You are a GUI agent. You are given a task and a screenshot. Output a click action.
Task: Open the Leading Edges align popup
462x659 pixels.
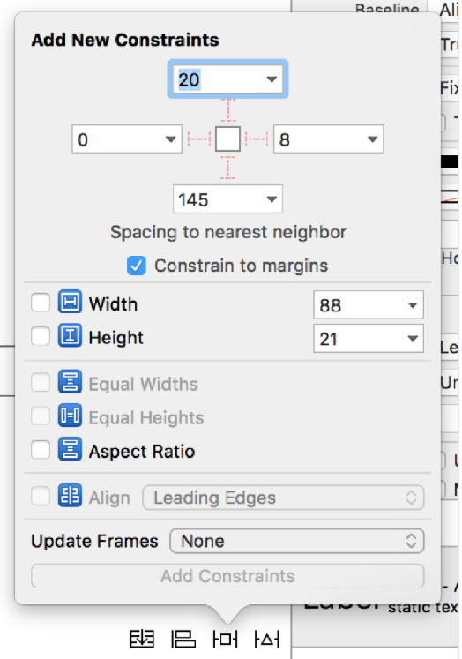click(283, 498)
